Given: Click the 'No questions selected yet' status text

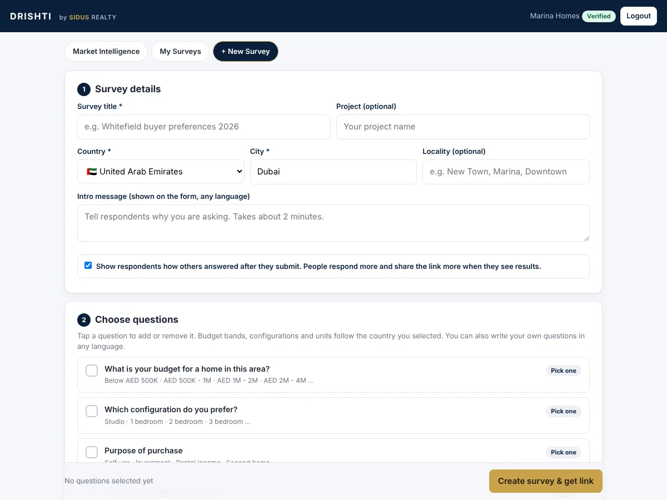Looking at the screenshot, I should (x=109, y=481).
